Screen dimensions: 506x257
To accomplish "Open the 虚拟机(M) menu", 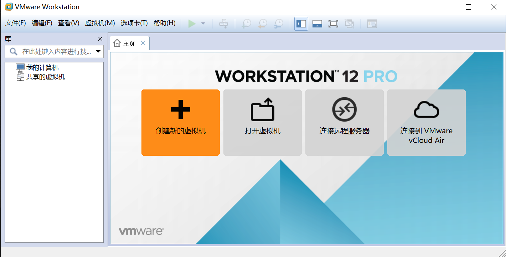I will tap(100, 23).
